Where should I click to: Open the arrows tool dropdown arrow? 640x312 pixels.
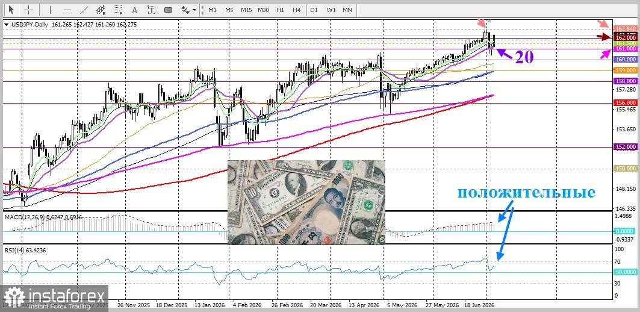point(194,10)
